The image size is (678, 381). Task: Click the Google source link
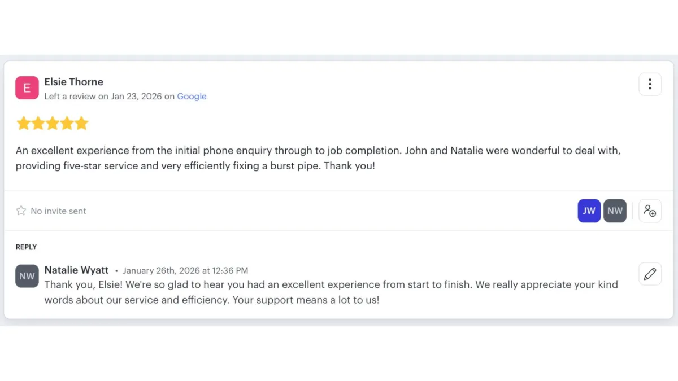[192, 97]
